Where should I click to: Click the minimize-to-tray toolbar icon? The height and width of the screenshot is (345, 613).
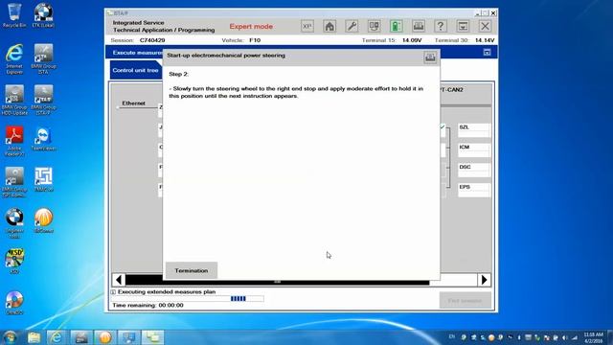(463, 26)
